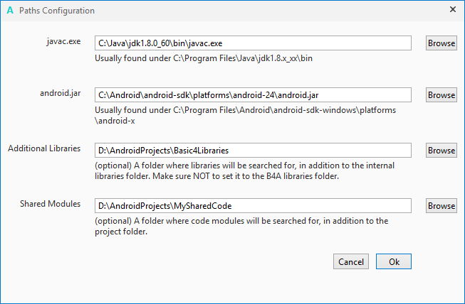This screenshot has width=465, height=304.
Task: Browse for the Shared Modules folder
Action: (x=442, y=205)
